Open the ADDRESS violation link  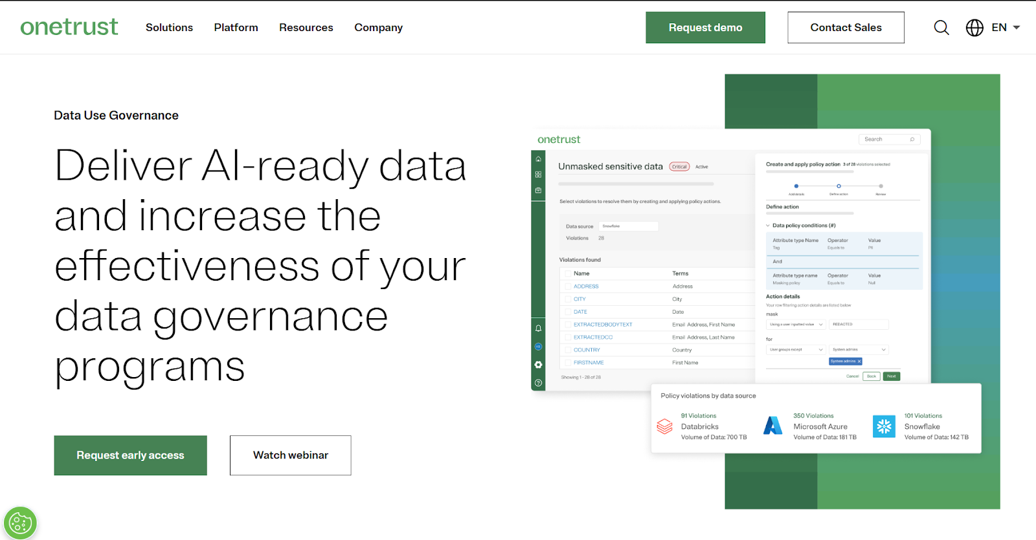586,286
